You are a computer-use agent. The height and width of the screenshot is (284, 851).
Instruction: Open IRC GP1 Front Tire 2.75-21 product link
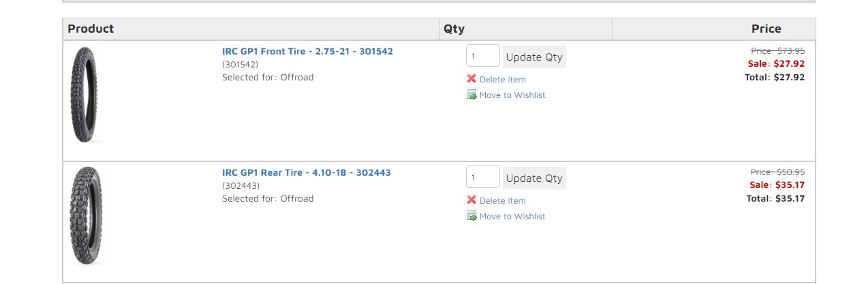coord(307,51)
